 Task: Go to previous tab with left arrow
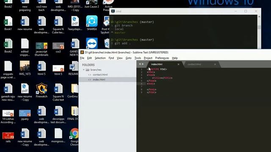tap(140, 64)
